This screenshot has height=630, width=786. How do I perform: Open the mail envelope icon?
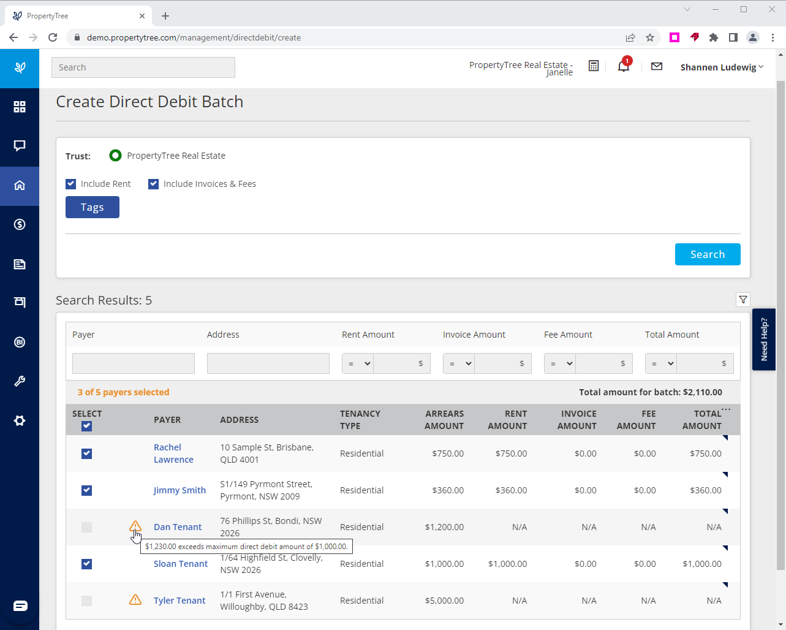pyautogui.click(x=656, y=66)
